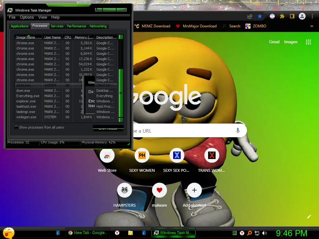
Task: Click the volume speaker tray icon
Action: 264,233
